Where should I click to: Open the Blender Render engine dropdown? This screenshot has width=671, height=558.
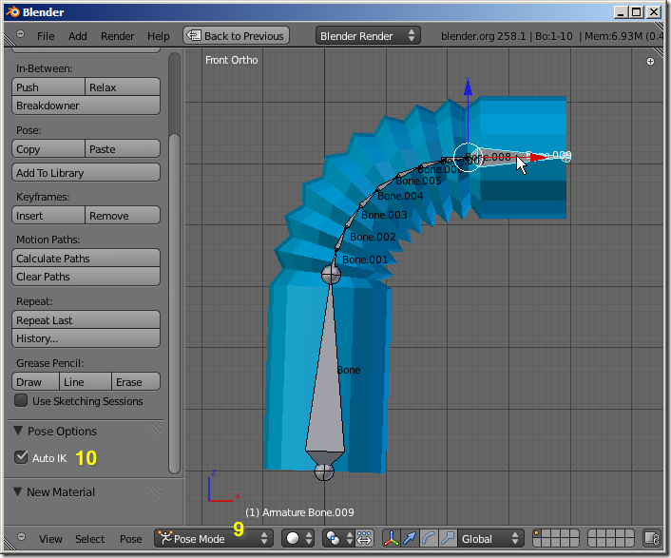(368, 35)
